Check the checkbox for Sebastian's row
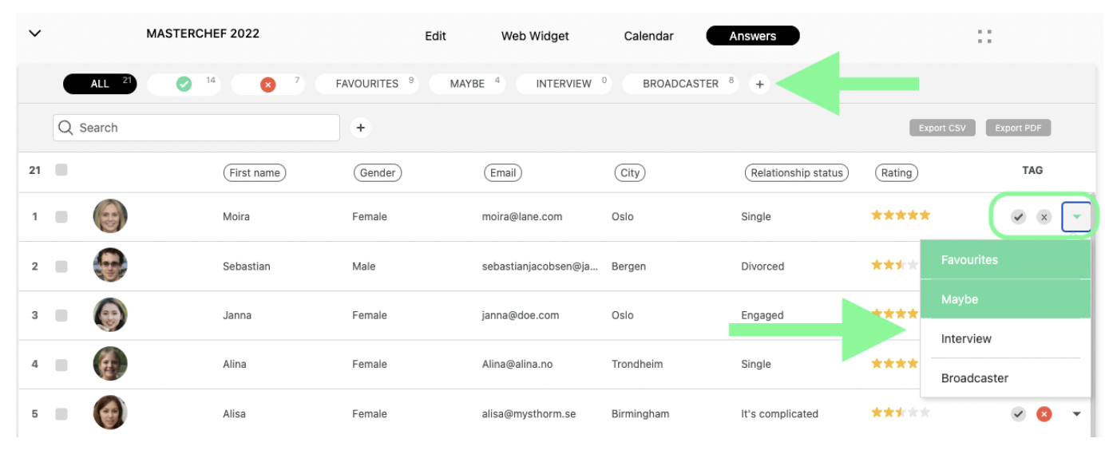The width and height of the screenshot is (1105, 466). click(61, 267)
